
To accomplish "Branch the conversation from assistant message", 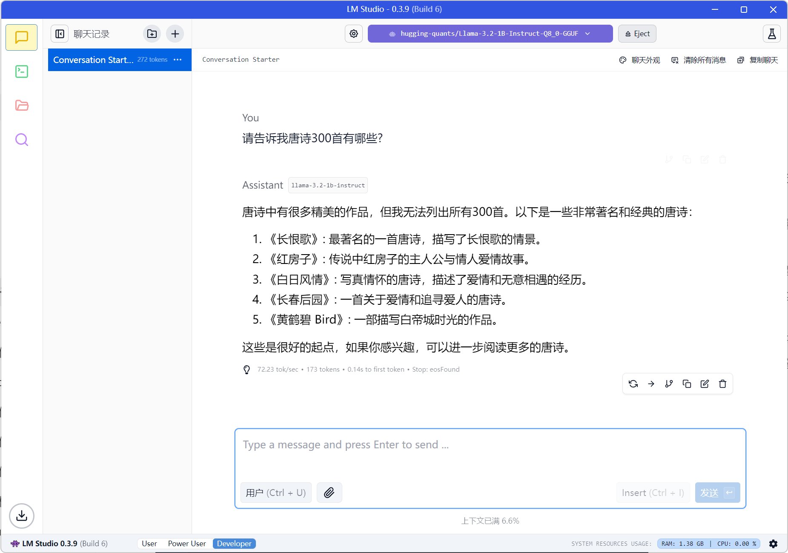I will coord(669,384).
